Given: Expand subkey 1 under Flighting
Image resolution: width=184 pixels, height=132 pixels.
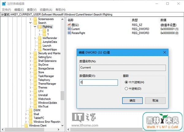Looking at the screenshot, I should (x=40, y=34).
